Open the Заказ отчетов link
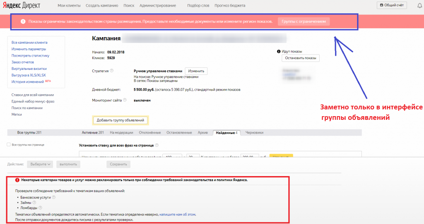The image size is (424, 224). click(x=22, y=62)
